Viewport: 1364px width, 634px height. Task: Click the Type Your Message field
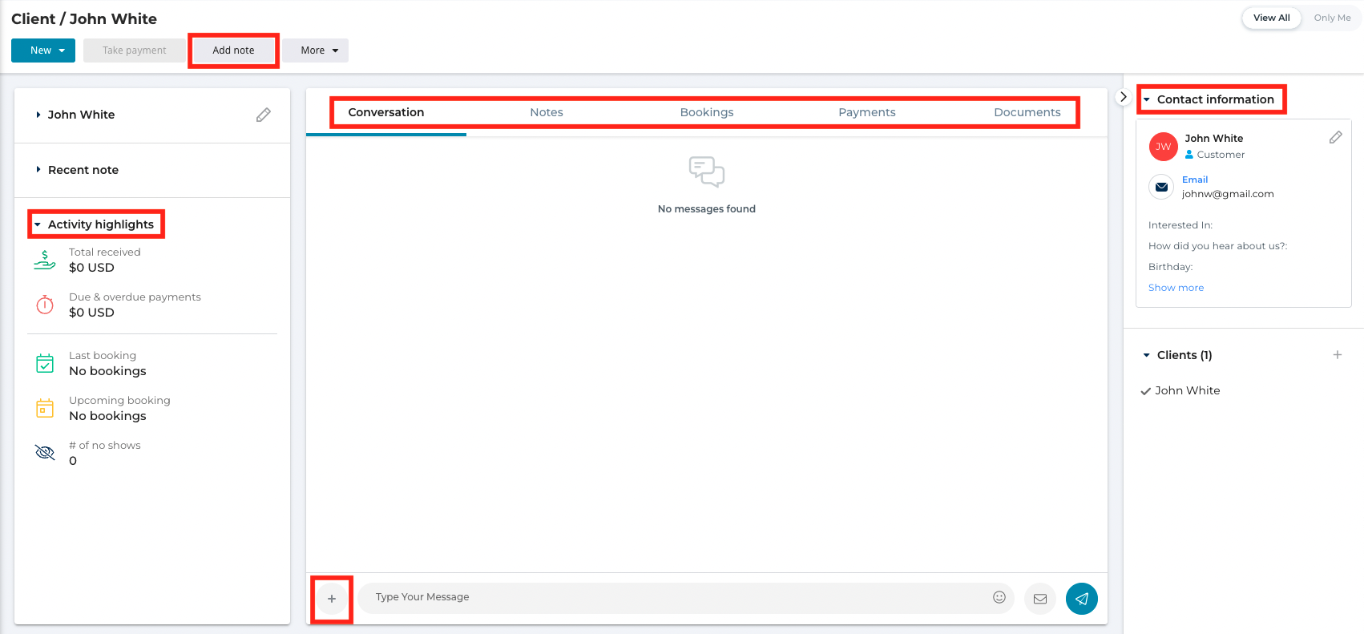[673, 597]
